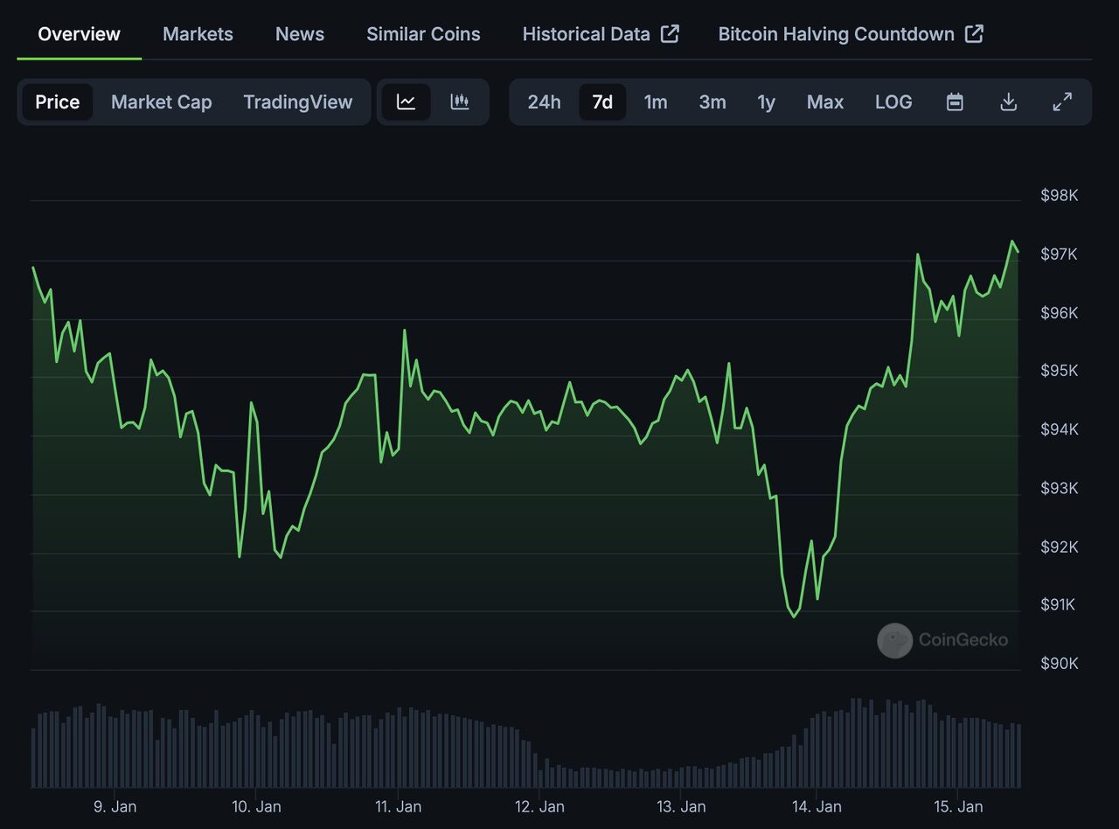Image resolution: width=1119 pixels, height=829 pixels.
Task: Open the News tab
Action: pos(300,34)
